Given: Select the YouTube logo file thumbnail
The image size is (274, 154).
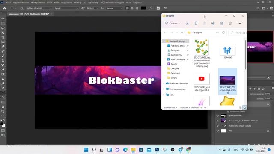Looking at the screenshot, I should click(x=201, y=79).
